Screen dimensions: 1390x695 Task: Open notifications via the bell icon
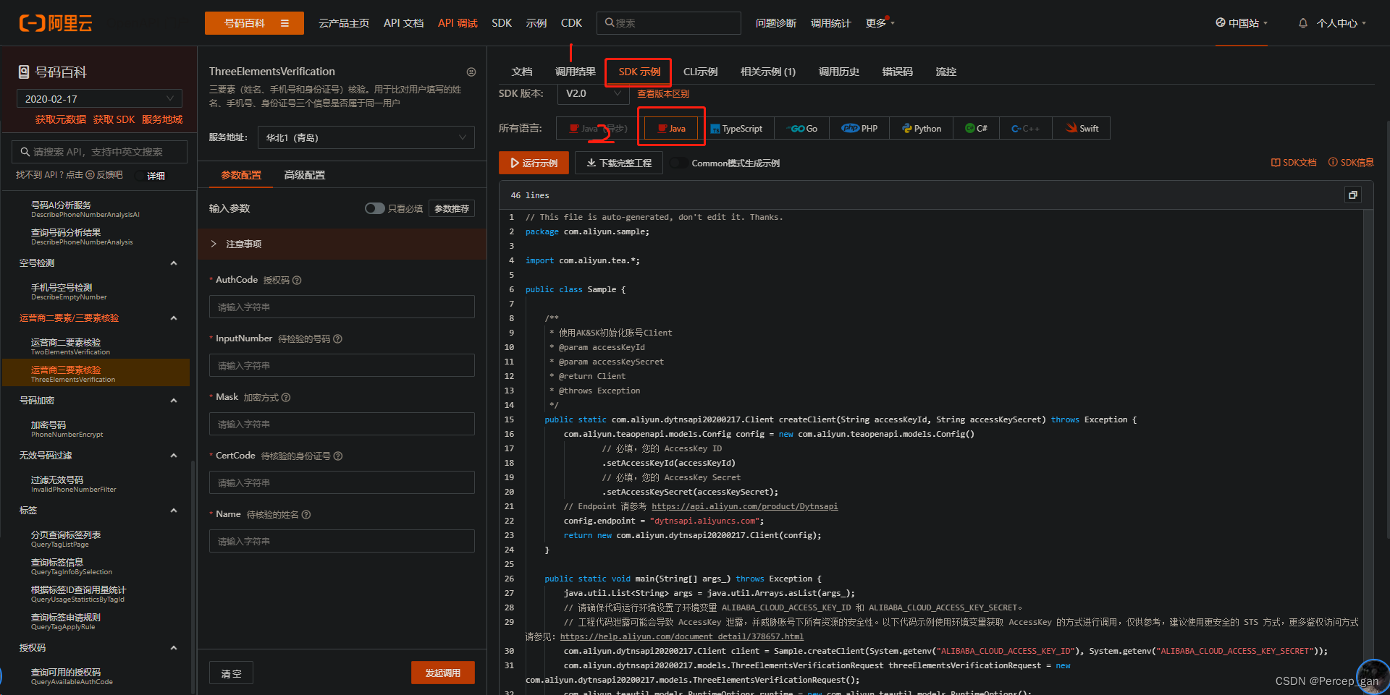click(x=1303, y=23)
